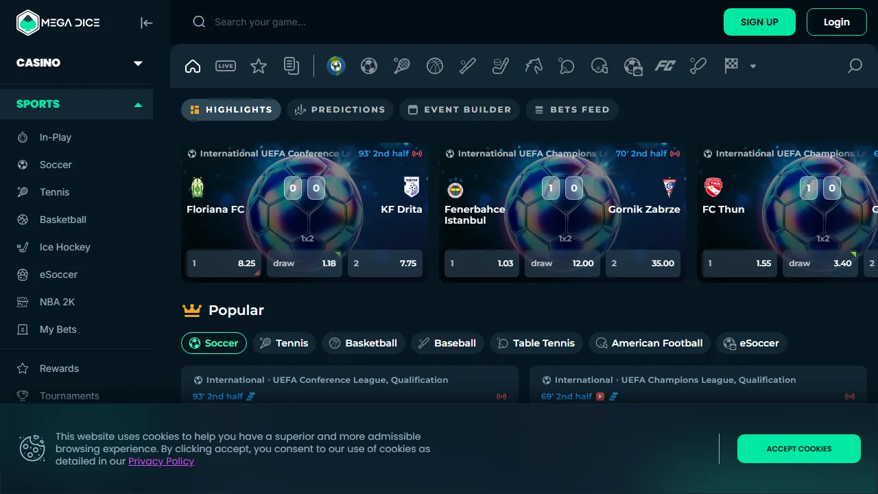Viewport: 878px width, 494px height.
Task: Open favorites star in sports toolbar
Action: pos(259,66)
